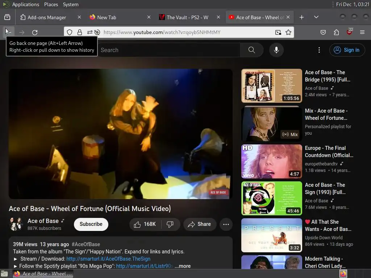Click the clock showing Fri Dec 1, 03:21

[x=353, y=4]
